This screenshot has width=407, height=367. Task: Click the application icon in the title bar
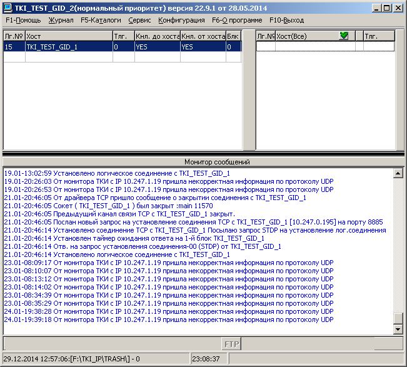tap(8, 8)
